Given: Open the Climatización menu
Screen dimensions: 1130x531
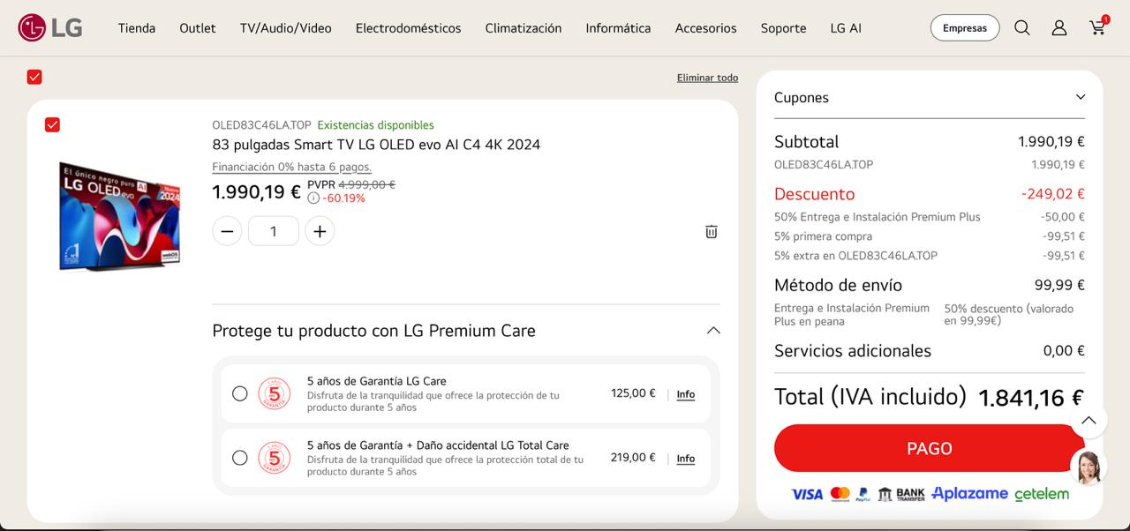Looking at the screenshot, I should click(x=524, y=28).
